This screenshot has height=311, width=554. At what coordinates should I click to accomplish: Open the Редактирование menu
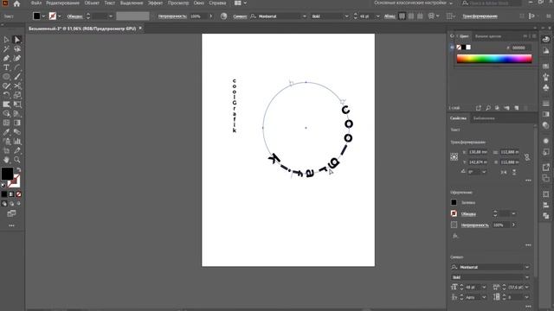[63, 3]
